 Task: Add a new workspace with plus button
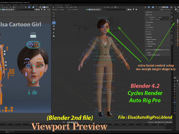pos(71,5)
